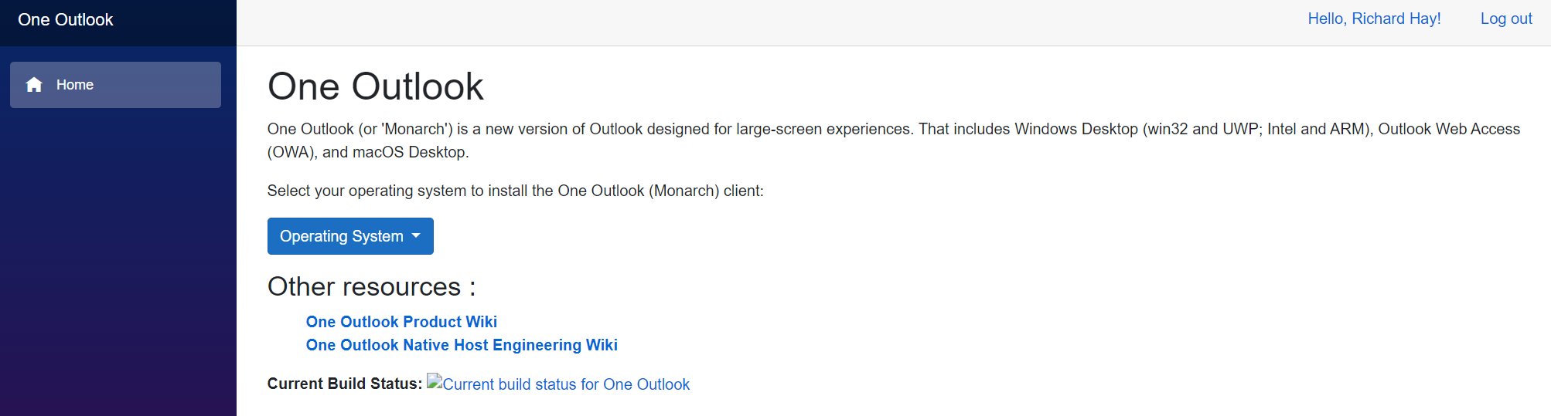Viewport: 1551px width, 416px height.
Task: Open the One Outlook Product Wiki link
Action: 401,322
